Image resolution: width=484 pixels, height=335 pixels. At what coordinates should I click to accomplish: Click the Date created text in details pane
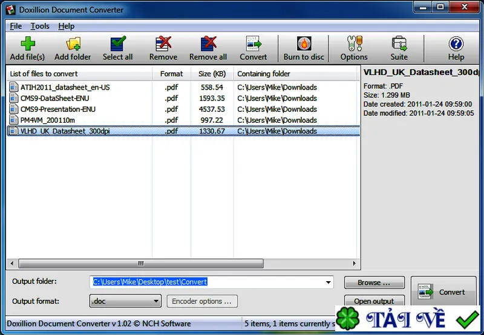(x=417, y=104)
